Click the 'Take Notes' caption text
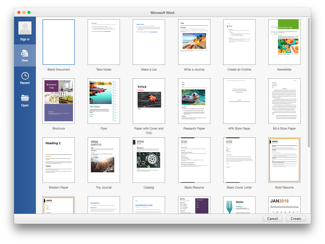325x244 pixels. point(104,70)
